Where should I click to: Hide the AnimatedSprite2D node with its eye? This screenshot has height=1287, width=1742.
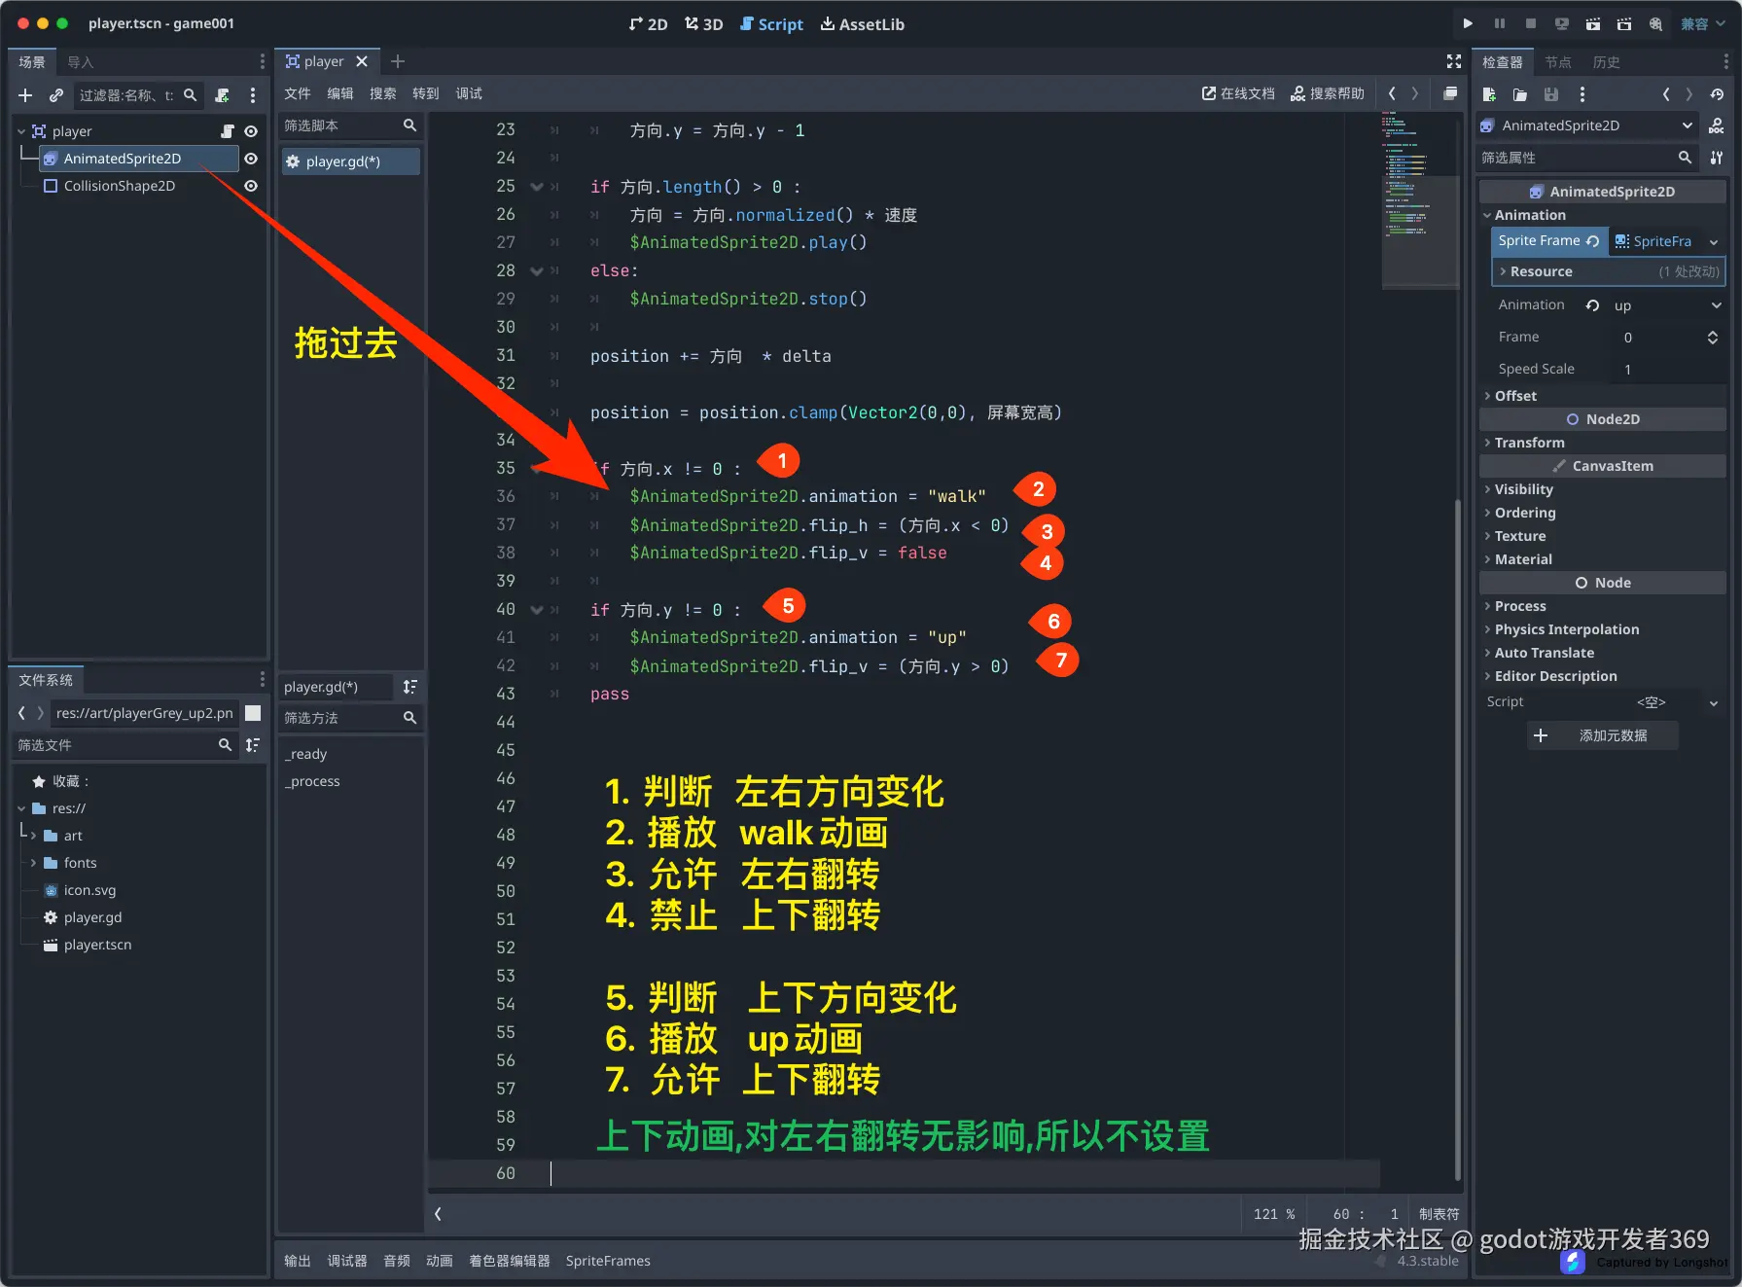tap(251, 158)
